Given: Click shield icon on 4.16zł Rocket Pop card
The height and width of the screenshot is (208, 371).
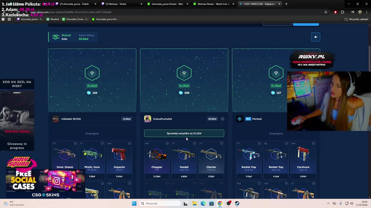Looking at the screenshot, I should click(x=286, y=144).
